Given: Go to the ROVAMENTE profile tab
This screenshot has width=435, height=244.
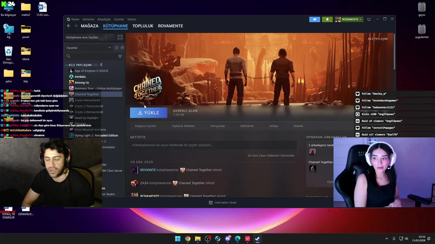Looking at the screenshot, I should pos(170,26).
